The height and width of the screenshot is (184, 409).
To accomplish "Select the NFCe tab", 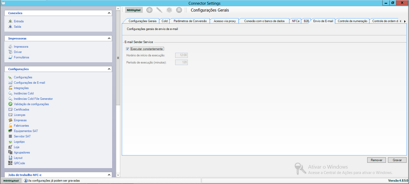I will tap(296, 21).
